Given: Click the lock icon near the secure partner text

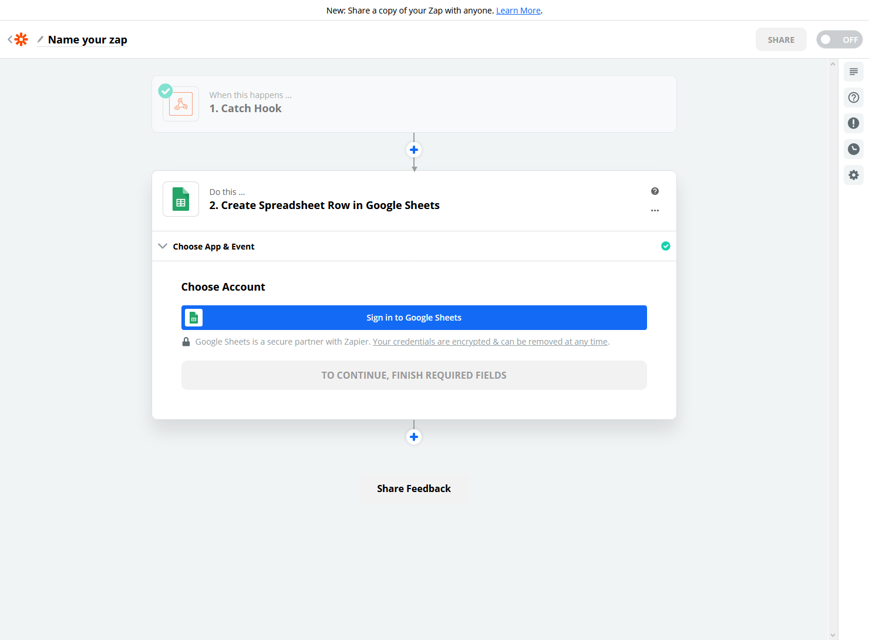Looking at the screenshot, I should (186, 342).
